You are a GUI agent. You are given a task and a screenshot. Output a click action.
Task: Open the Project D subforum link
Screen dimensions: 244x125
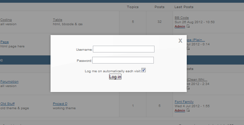[x=60, y=104]
